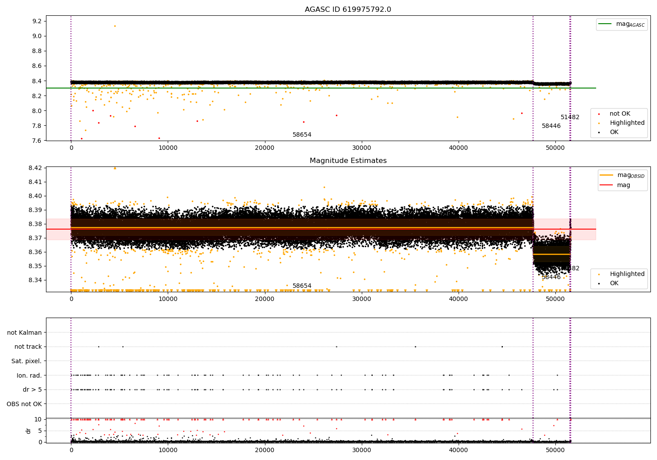Click the "8.38" y-axis tick label
This screenshot has height=460, width=657.
[35, 224]
